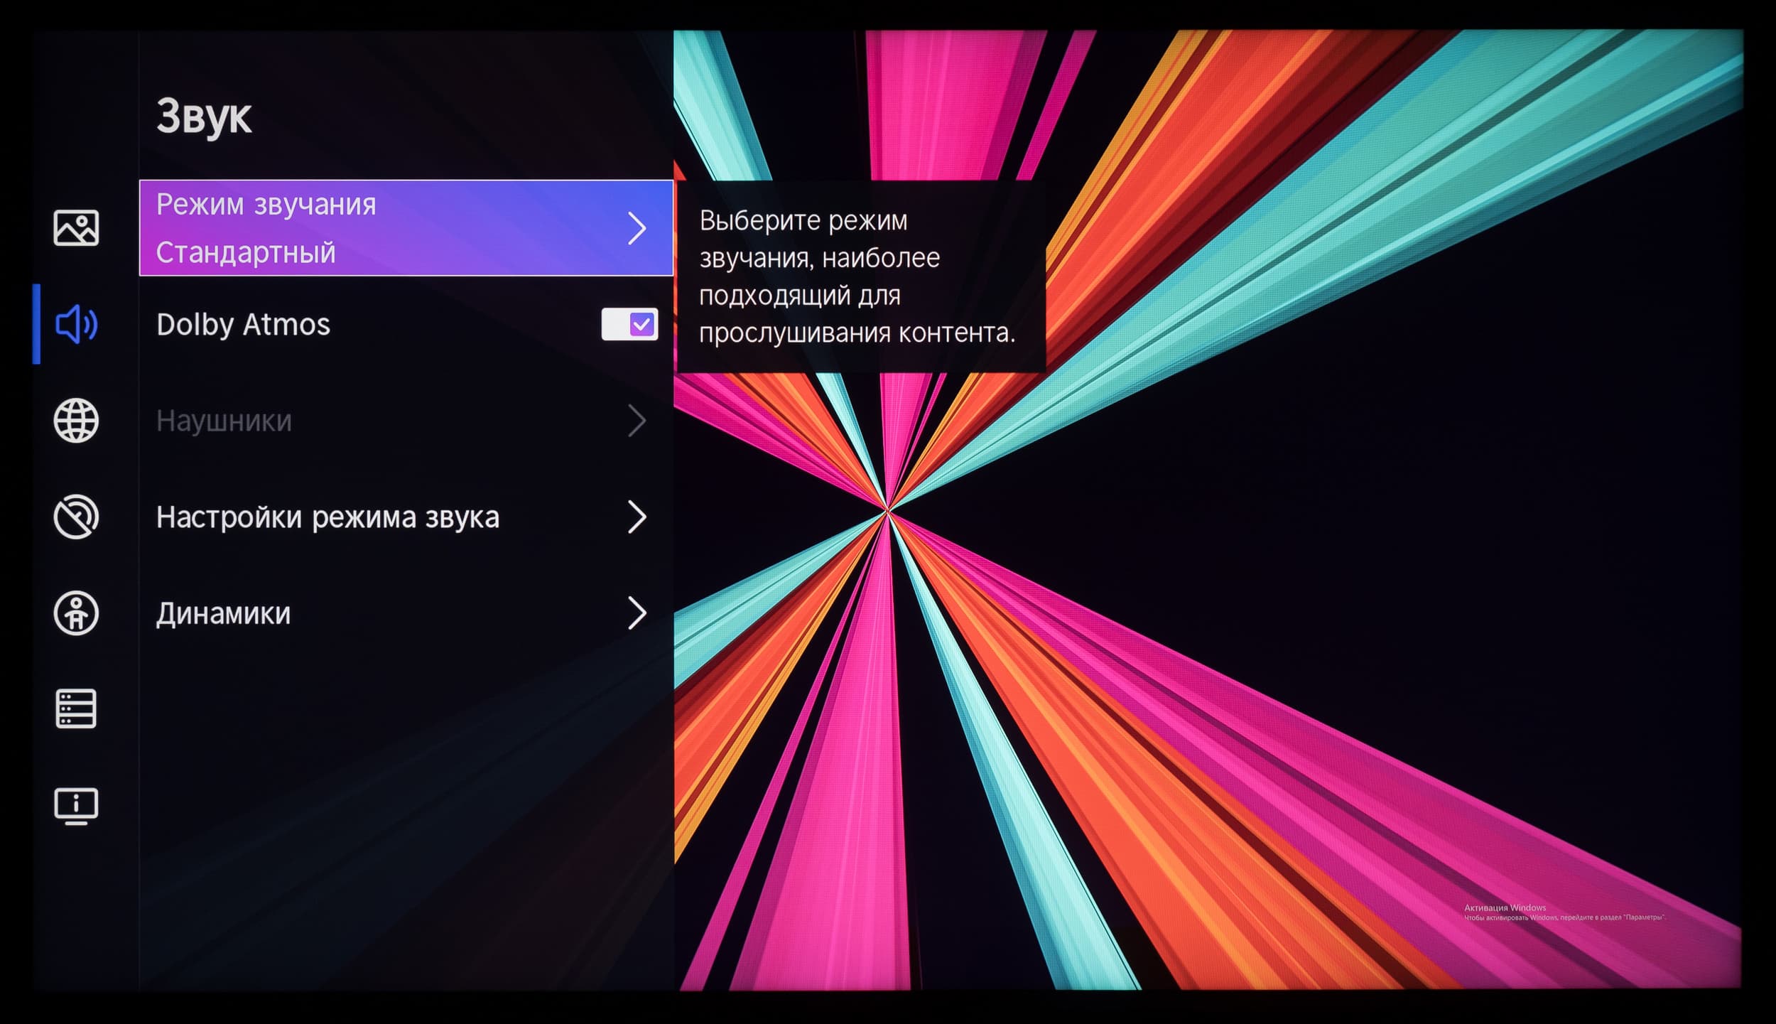1776x1024 pixels.
Task: Select the Режим звучания menu item
Action: [x=266, y=205]
